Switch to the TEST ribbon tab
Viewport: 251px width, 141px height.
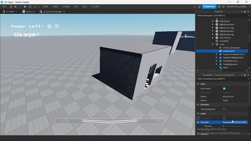point(76,7)
